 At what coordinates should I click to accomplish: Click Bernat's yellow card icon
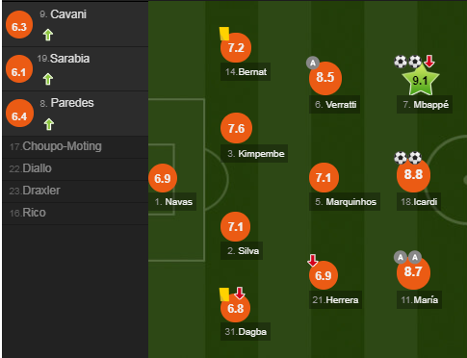coord(224,34)
